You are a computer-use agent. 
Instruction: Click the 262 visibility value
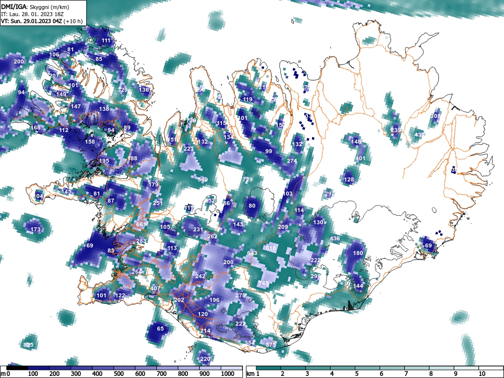(212, 236)
